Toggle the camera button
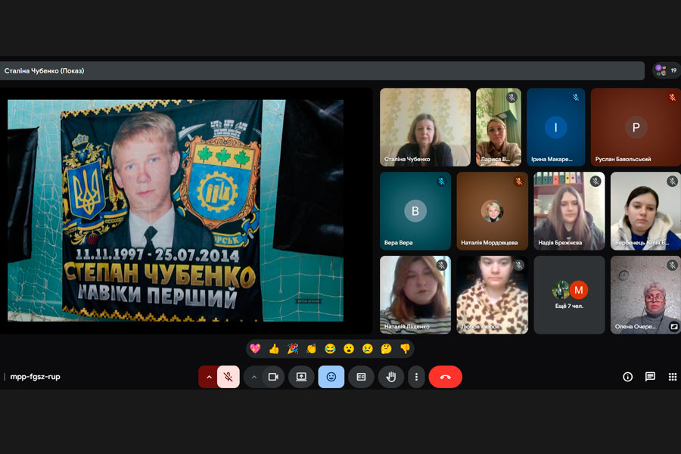Viewport: 681px width, 454px height. pos(273,377)
